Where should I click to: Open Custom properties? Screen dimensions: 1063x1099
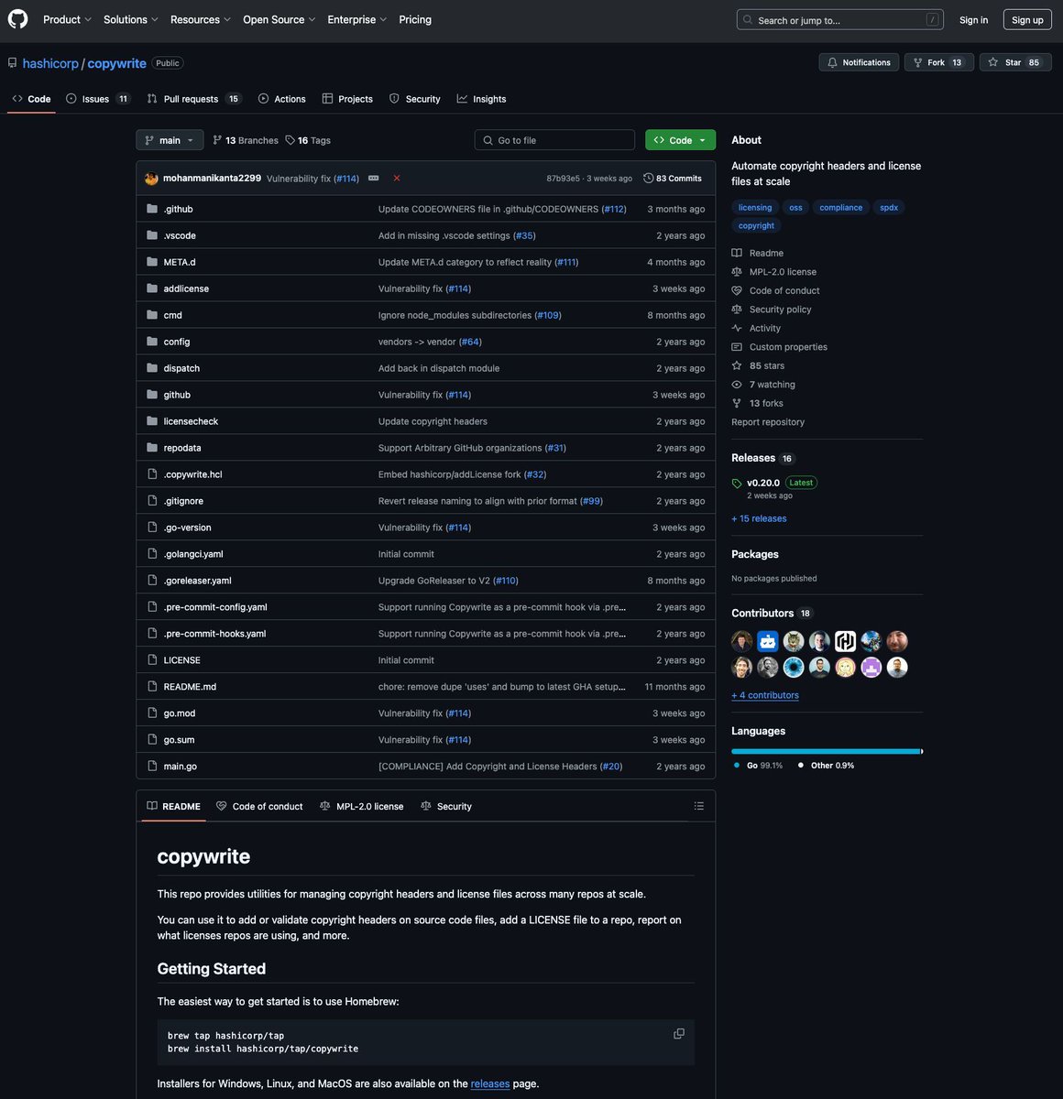pos(780,347)
